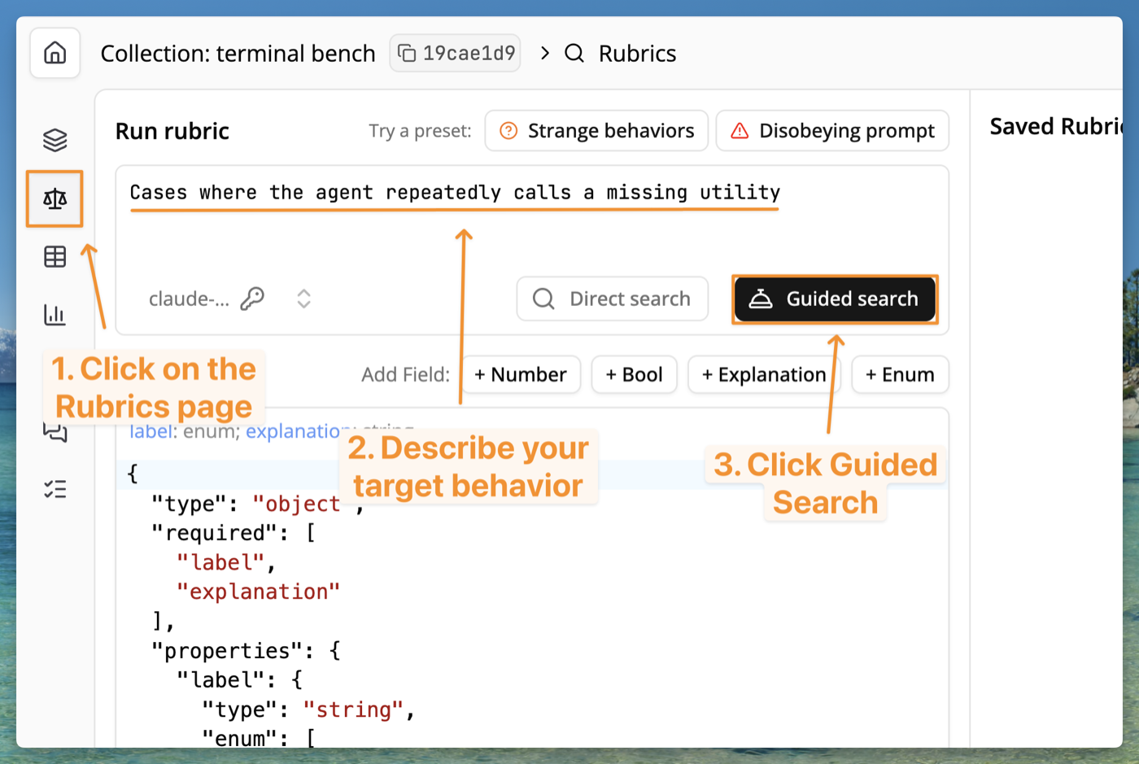Select the Rubrics breadcrumb item

coord(637,53)
